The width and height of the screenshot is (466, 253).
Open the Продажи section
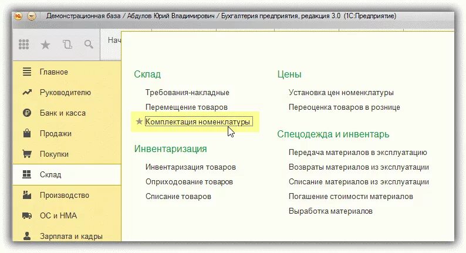(x=56, y=134)
